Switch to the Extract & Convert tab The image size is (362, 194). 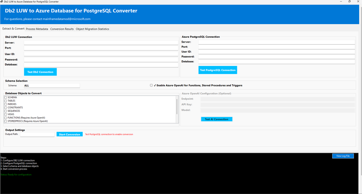13,29
